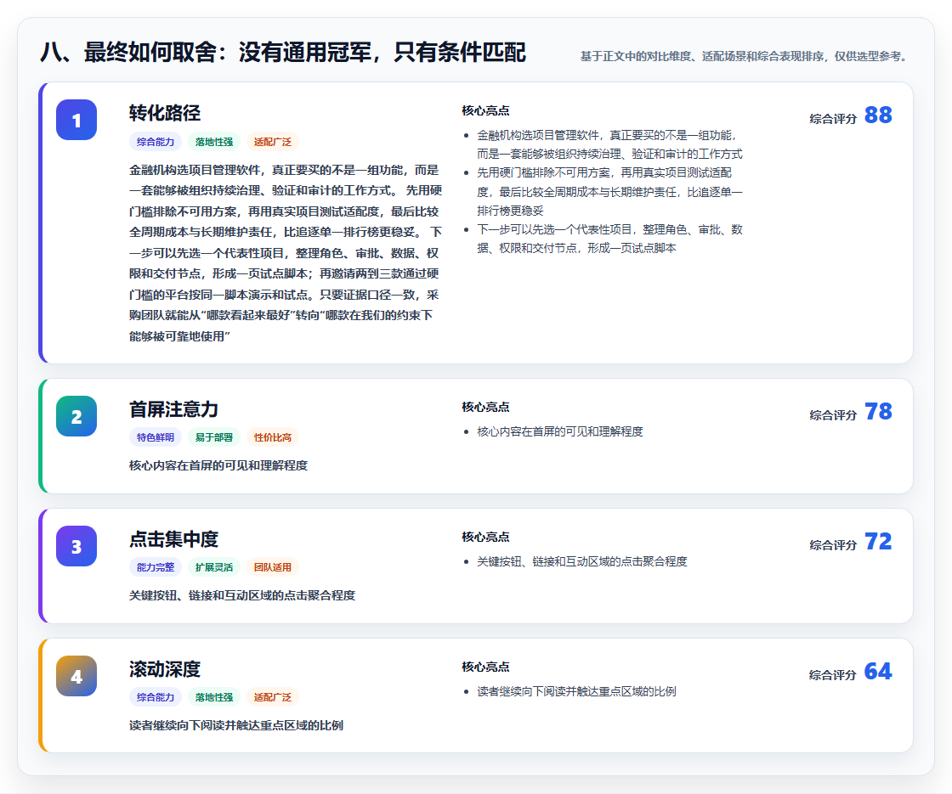
Task: Click the 适配广泛 tag under 转化路径
Action: click(x=273, y=142)
